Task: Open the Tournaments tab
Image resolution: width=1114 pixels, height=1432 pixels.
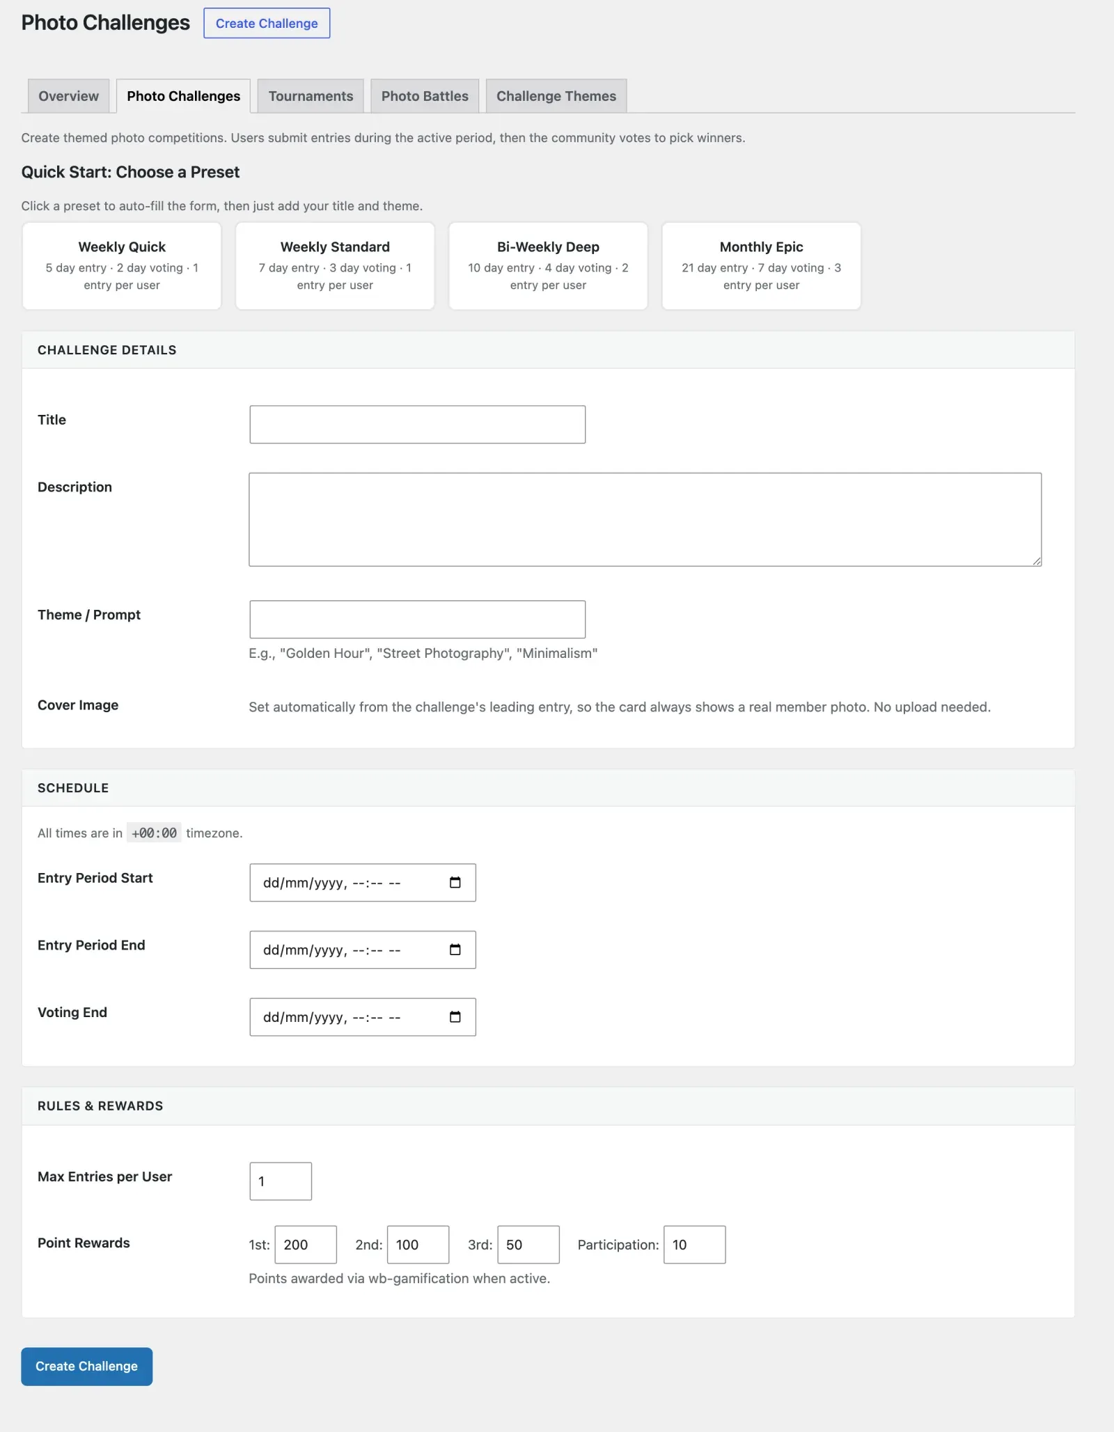Action: point(311,96)
